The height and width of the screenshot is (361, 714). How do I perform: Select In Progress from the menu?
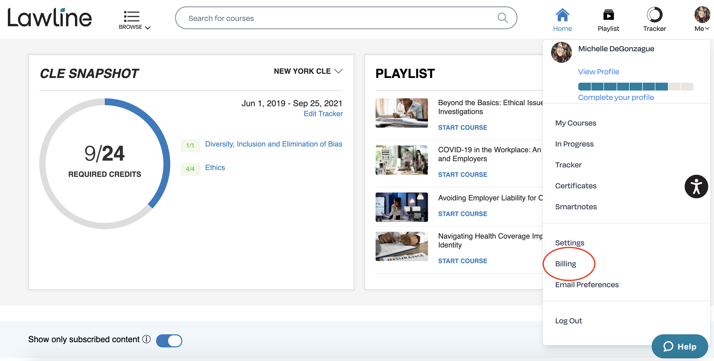[x=574, y=144]
